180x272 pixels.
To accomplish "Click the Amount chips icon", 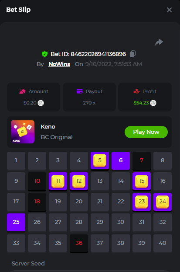I will tap(22, 91).
